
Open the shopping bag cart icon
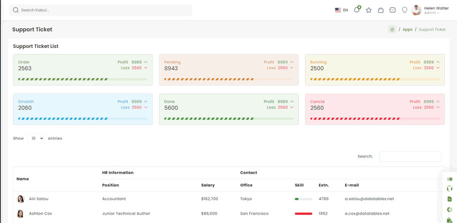pyautogui.click(x=380, y=10)
